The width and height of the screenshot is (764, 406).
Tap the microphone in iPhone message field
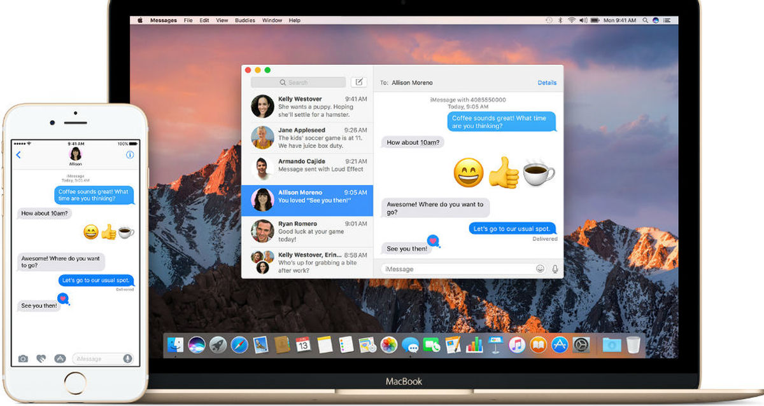pos(127,358)
